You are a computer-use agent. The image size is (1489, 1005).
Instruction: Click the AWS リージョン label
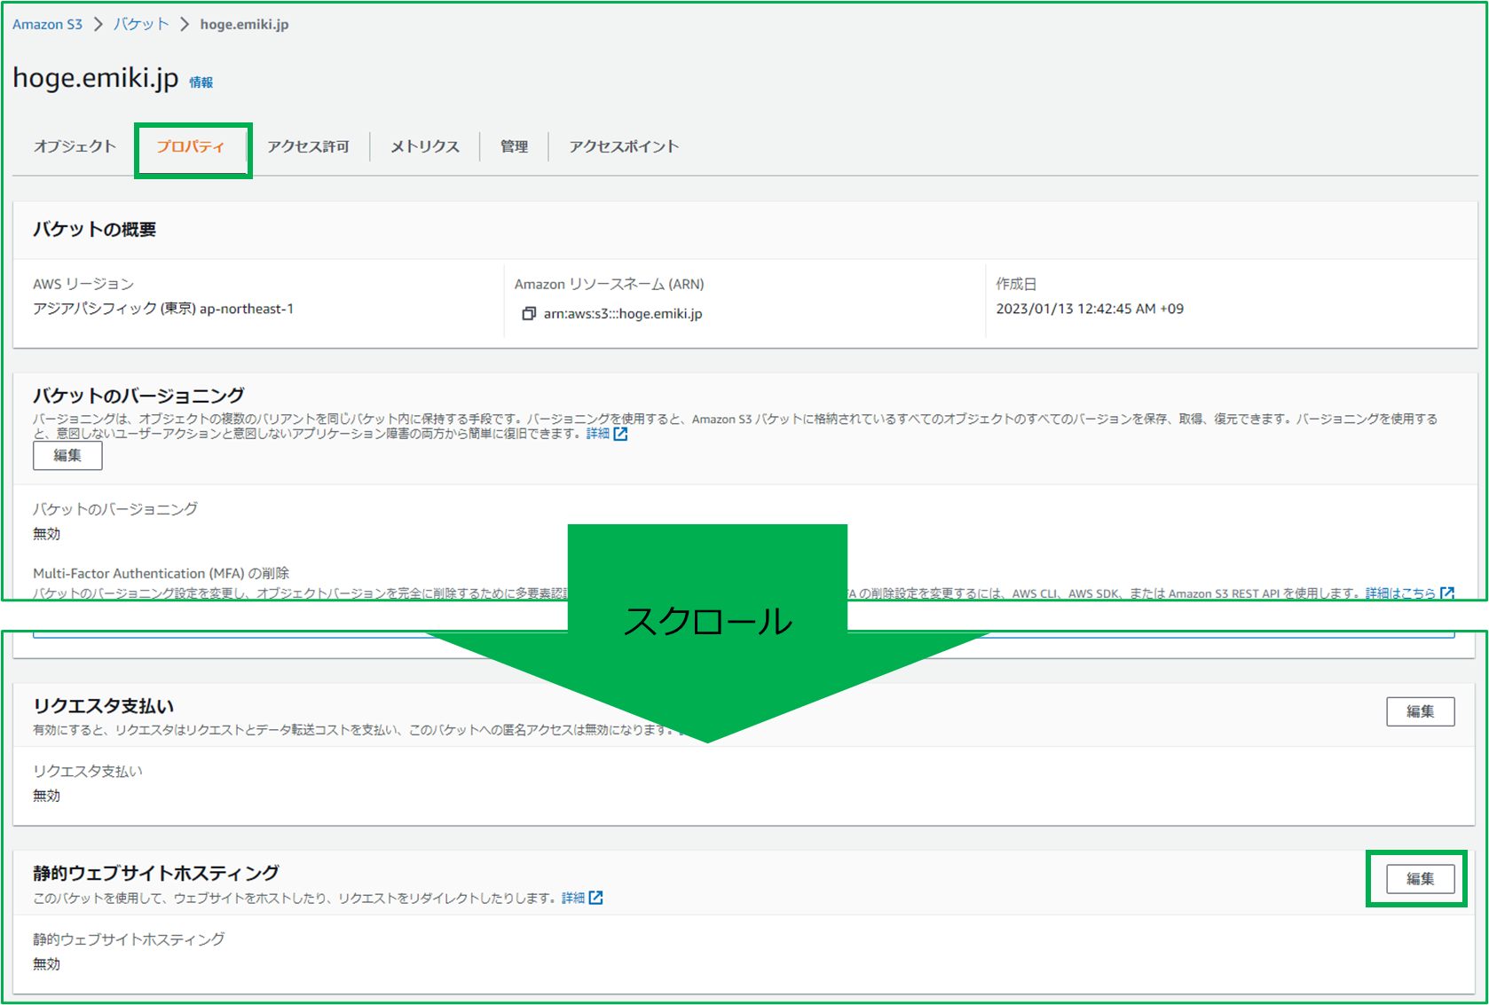pyautogui.click(x=83, y=284)
